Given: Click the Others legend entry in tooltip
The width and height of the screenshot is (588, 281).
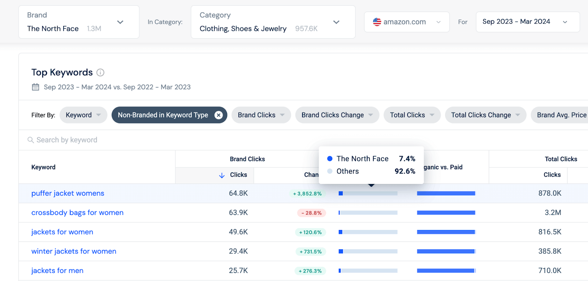Looking at the screenshot, I should point(371,171).
